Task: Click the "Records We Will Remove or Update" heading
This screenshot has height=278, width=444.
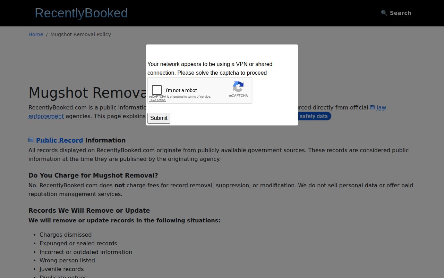Action: point(89,211)
